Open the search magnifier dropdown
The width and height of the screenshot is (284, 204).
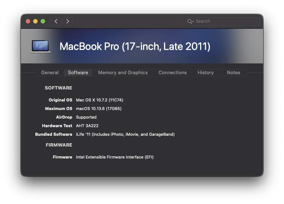pos(190,21)
